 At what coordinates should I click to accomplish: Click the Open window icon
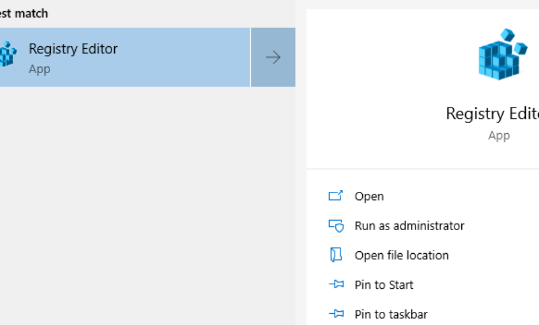click(336, 196)
